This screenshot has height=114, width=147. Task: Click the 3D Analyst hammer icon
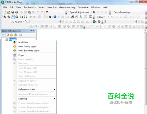26,22
